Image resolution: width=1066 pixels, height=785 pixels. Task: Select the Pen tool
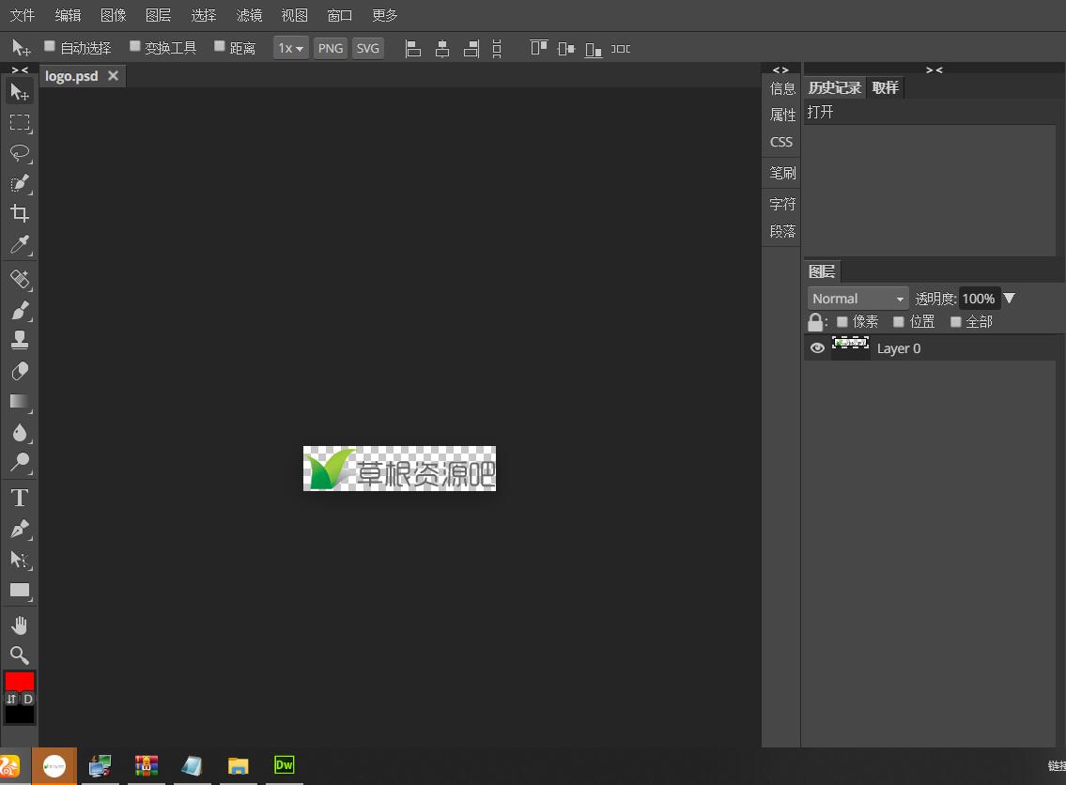tap(20, 529)
